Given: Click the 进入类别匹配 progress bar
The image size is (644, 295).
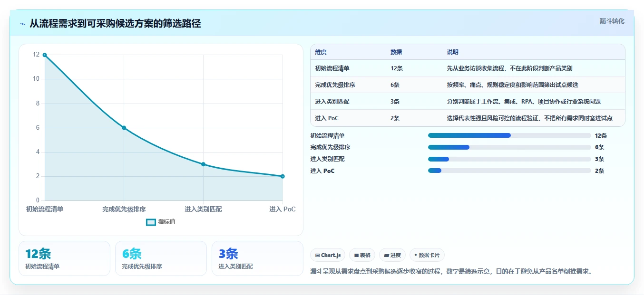Looking at the screenshot, I should point(509,159).
